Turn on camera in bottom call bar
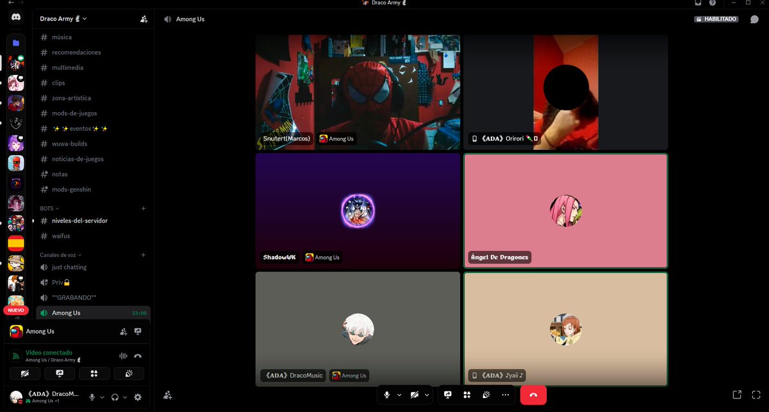This screenshot has width=769, height=412. [x=414, y=395]
